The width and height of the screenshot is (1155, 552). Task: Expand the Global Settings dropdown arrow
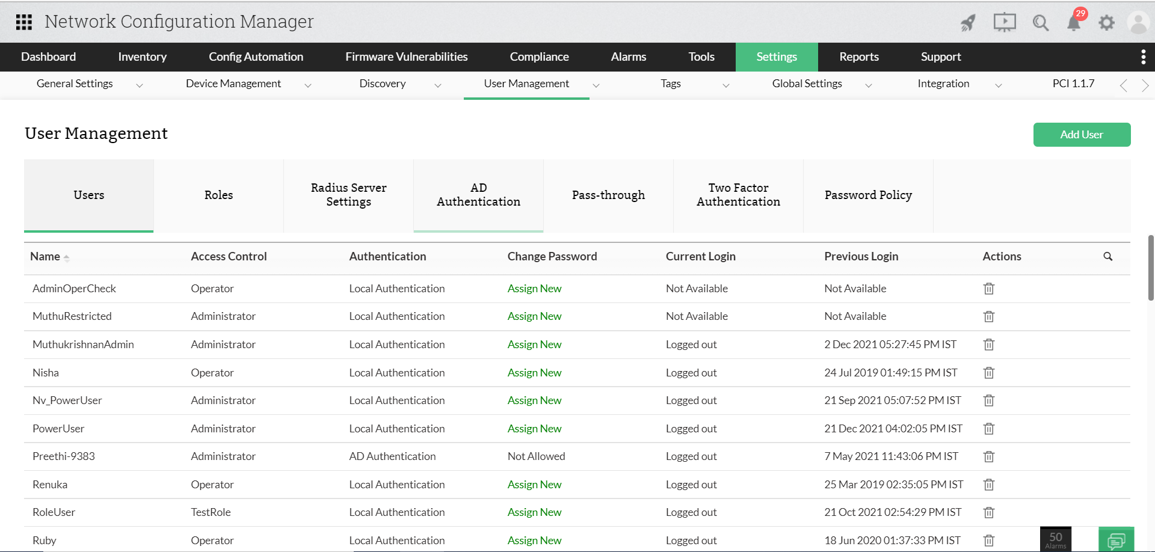coord(869,85)
